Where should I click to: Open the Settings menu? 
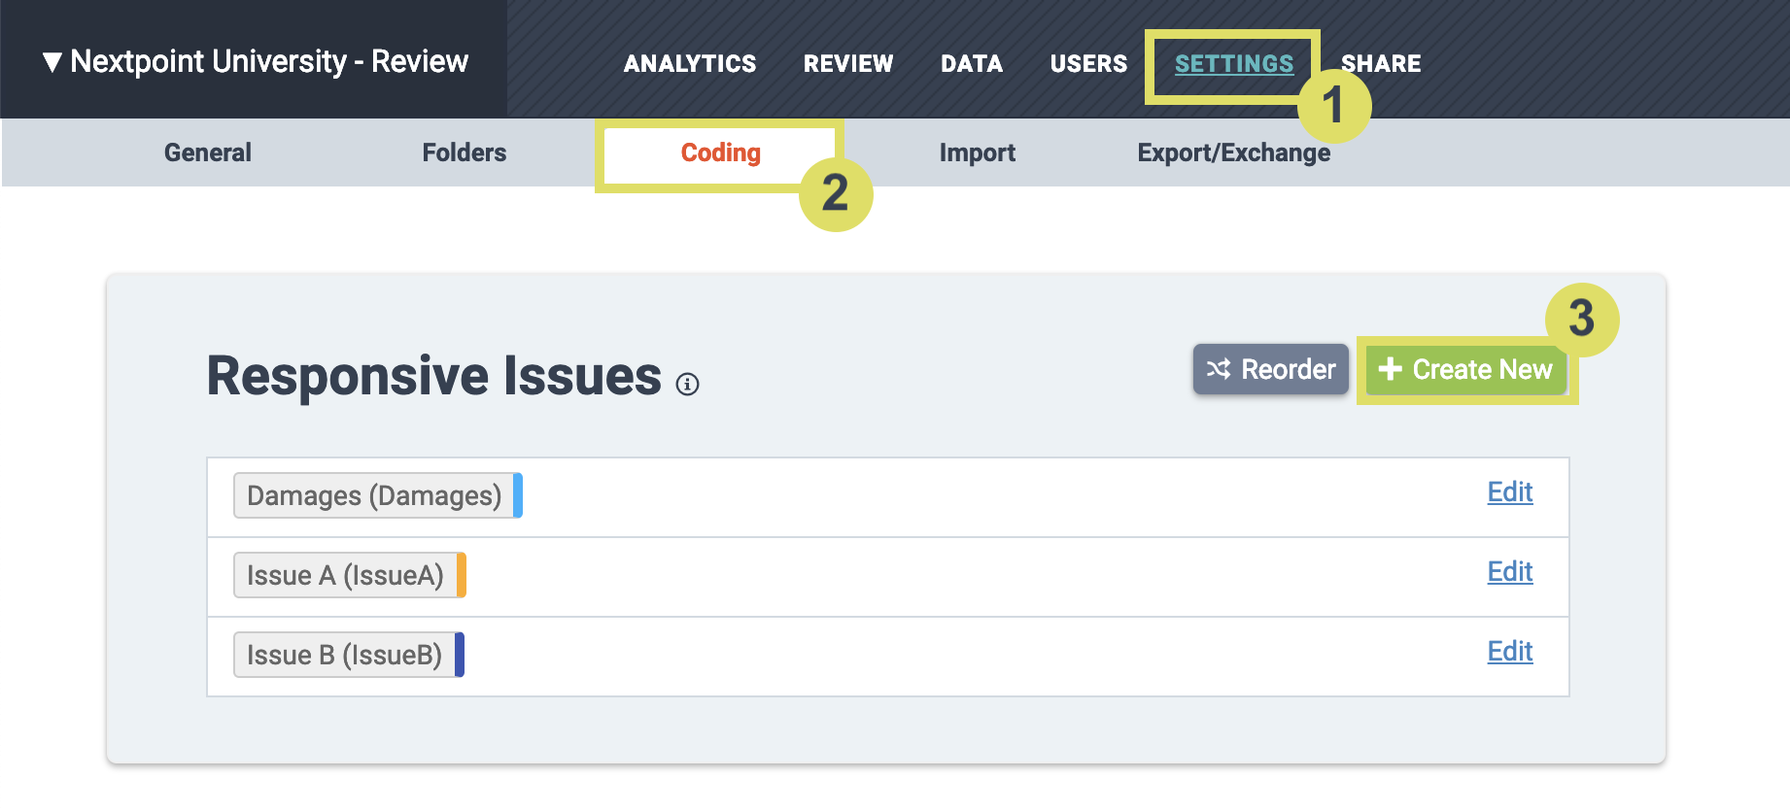point(1234,64)
